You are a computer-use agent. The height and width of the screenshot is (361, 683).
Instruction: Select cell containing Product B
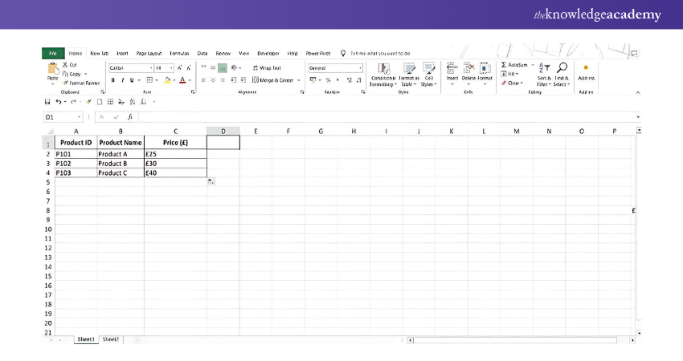coord(121,163)
